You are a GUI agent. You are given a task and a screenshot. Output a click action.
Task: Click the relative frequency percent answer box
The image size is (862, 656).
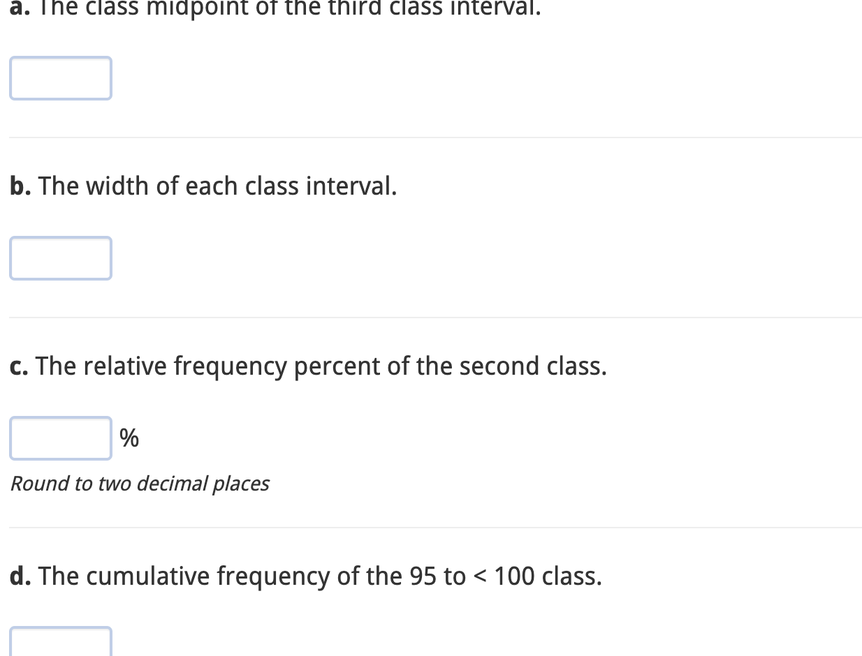(x=60, y=438)
